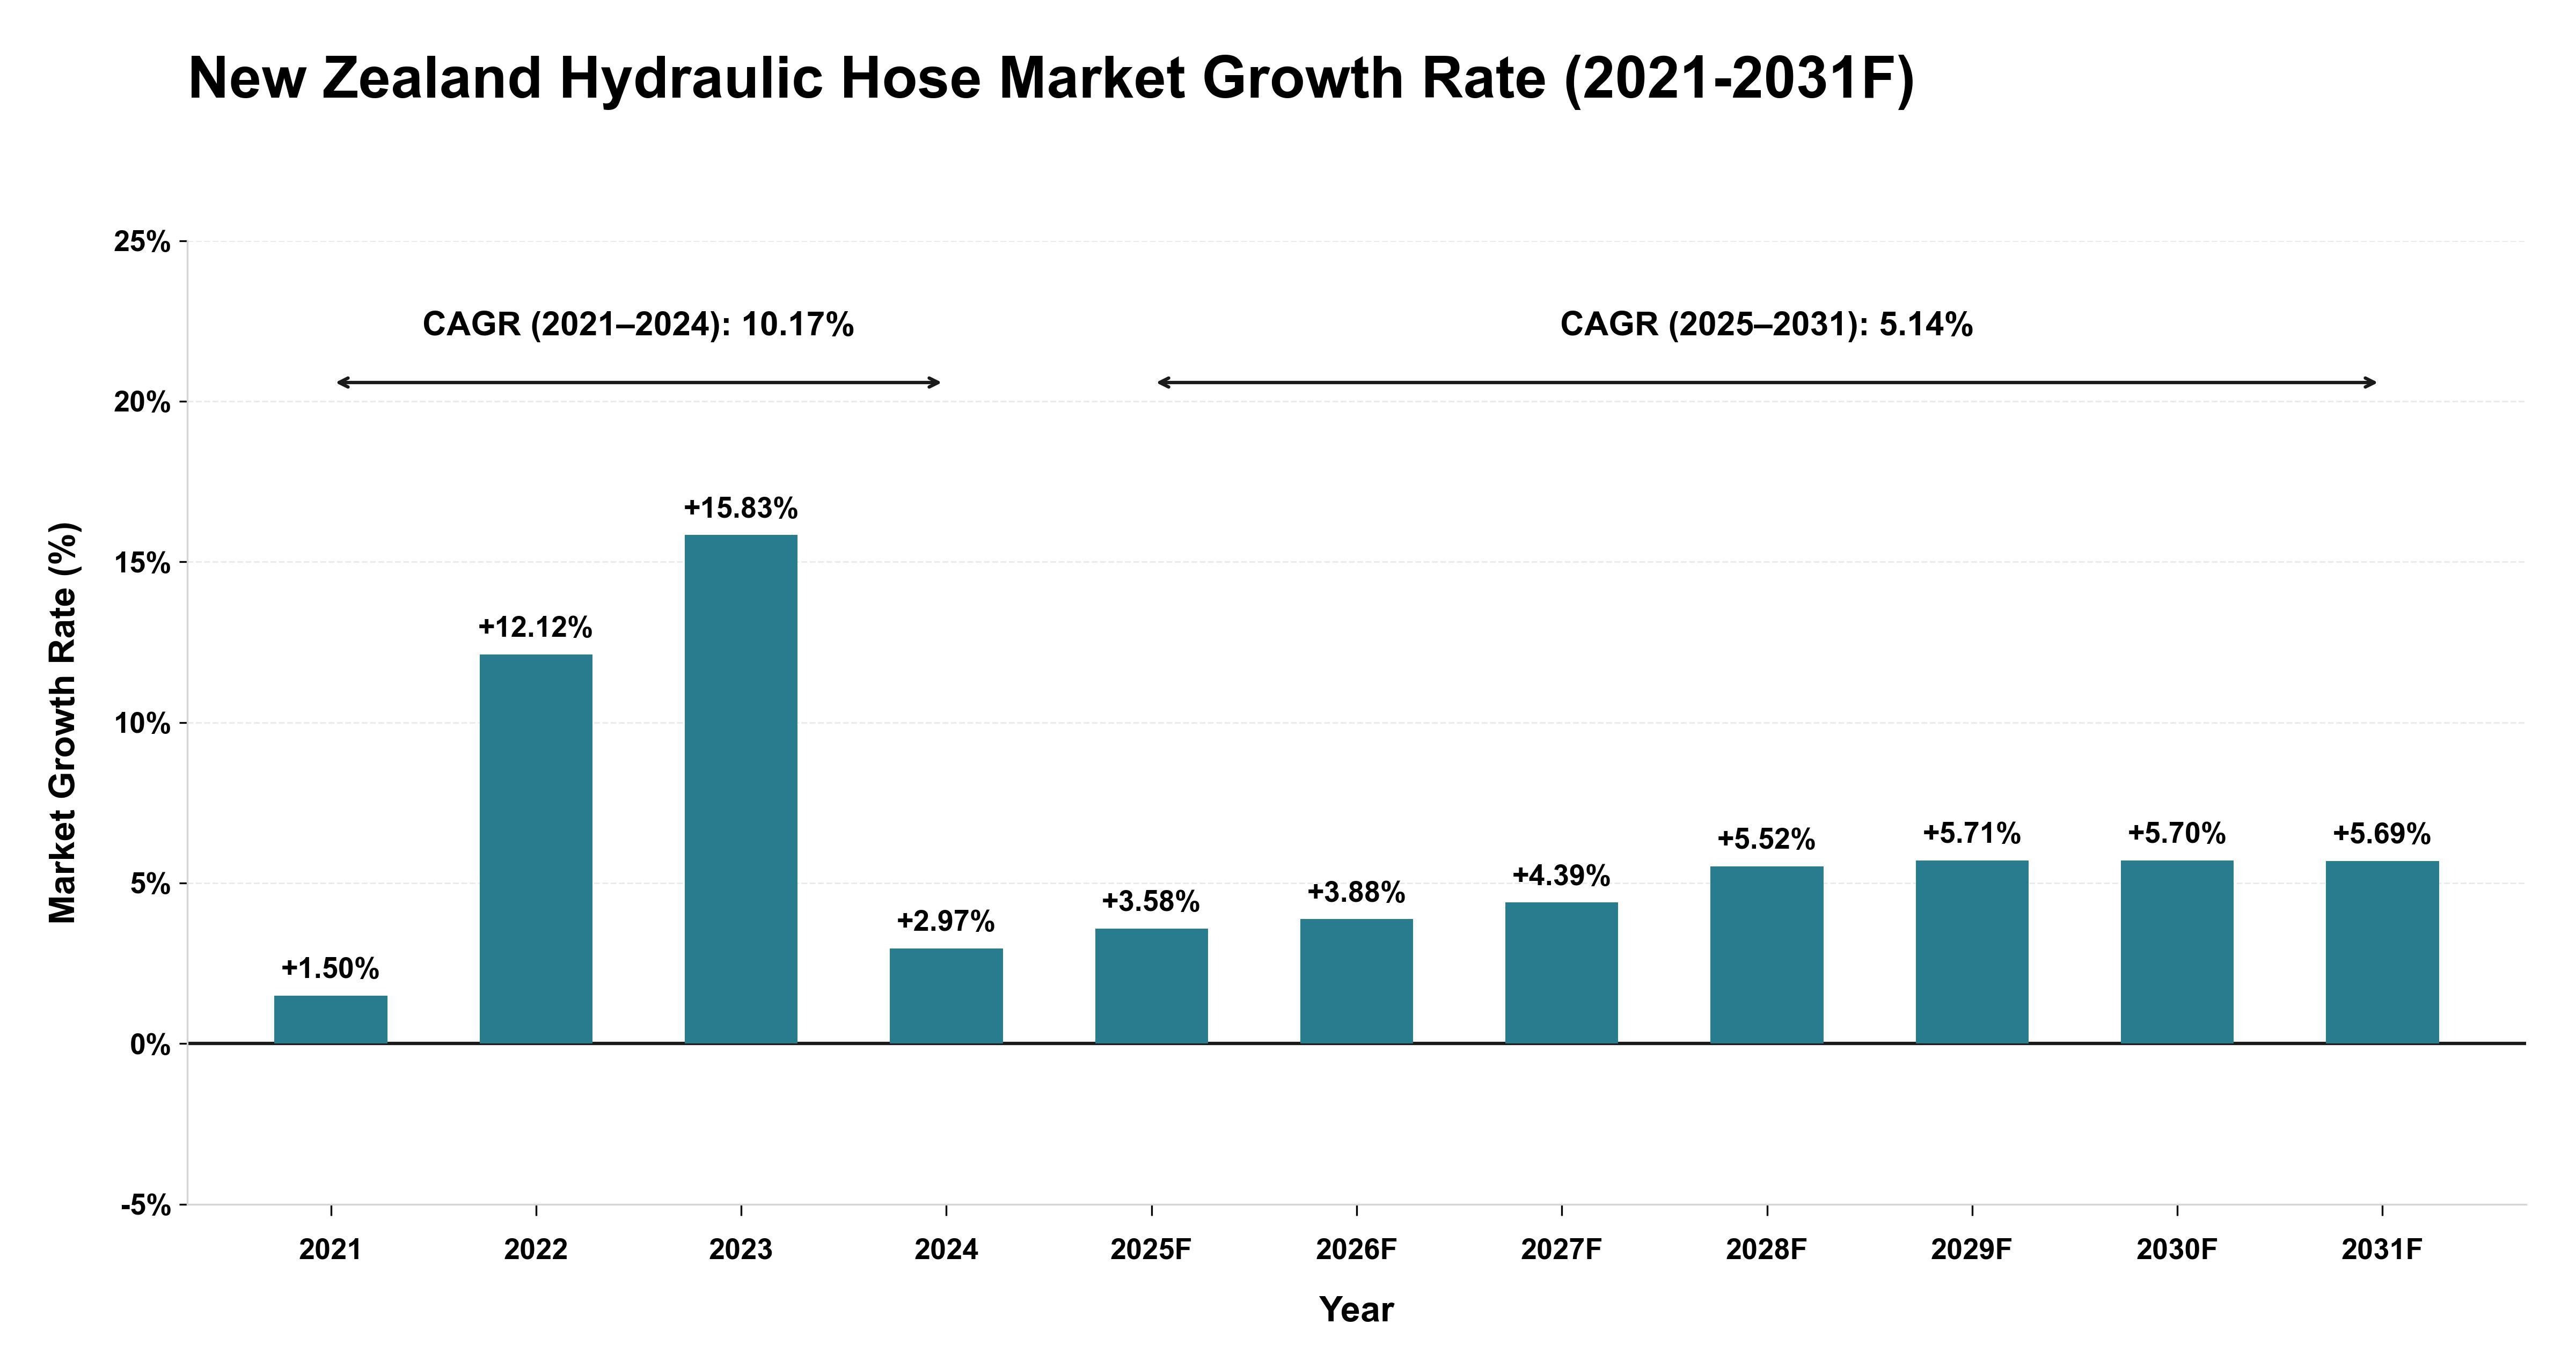Viewport: 2576px width, 1368px height.
Task: Click the 2027F x-axis label
Action: [x=1561, y=1250]
